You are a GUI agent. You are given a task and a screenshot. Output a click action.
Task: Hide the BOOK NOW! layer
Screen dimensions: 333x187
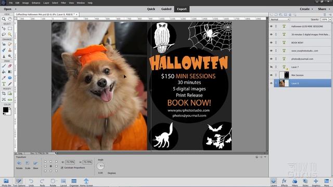coord(271,43)
